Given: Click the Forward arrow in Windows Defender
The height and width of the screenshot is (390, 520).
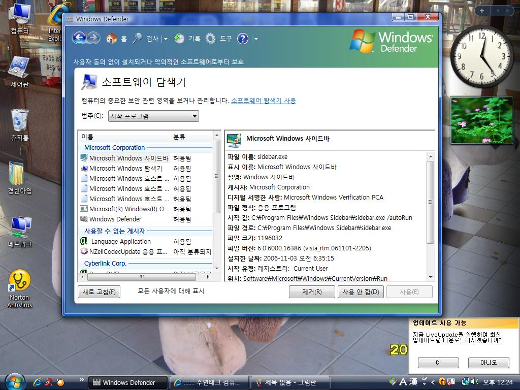Looking at the screenshot, I should [x=93, y=38].
